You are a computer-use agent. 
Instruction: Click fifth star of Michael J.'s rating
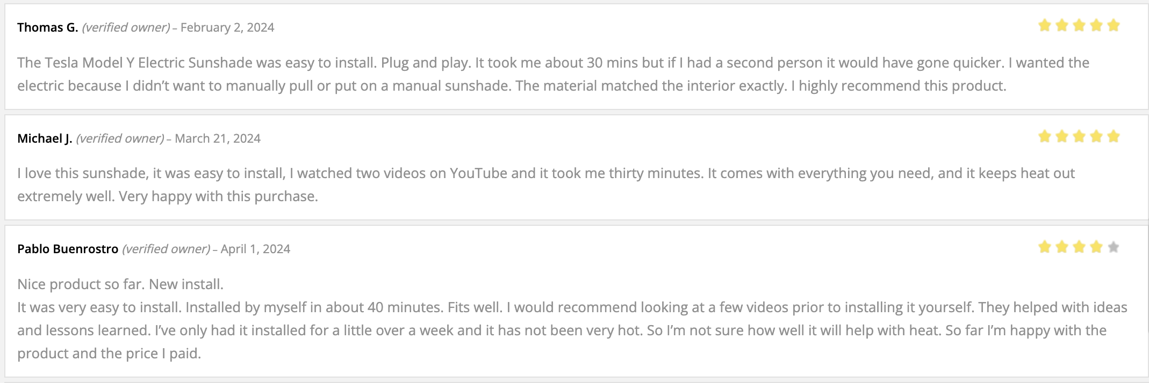point(1113,136)
